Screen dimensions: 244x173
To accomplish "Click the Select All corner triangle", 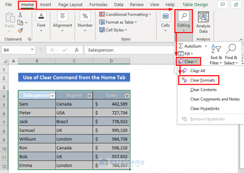I will click(5, 61).
